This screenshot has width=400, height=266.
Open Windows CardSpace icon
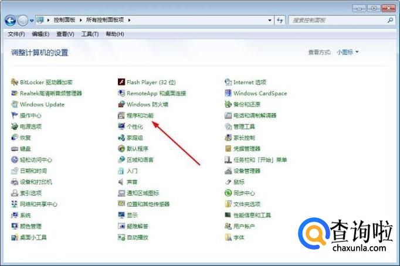coord(228,93)
